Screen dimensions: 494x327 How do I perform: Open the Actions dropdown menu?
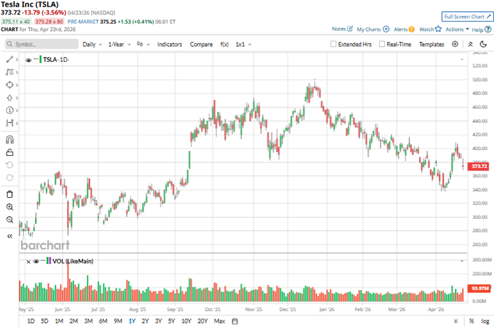coord(457,29)
